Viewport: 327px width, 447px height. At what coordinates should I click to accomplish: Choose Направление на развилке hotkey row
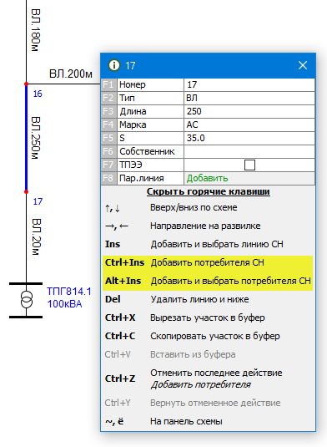(208, 226)
